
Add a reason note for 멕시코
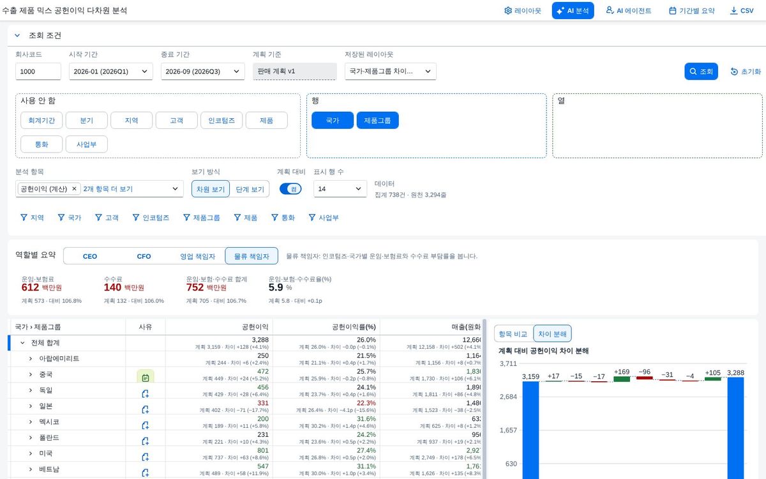point(146,425)
